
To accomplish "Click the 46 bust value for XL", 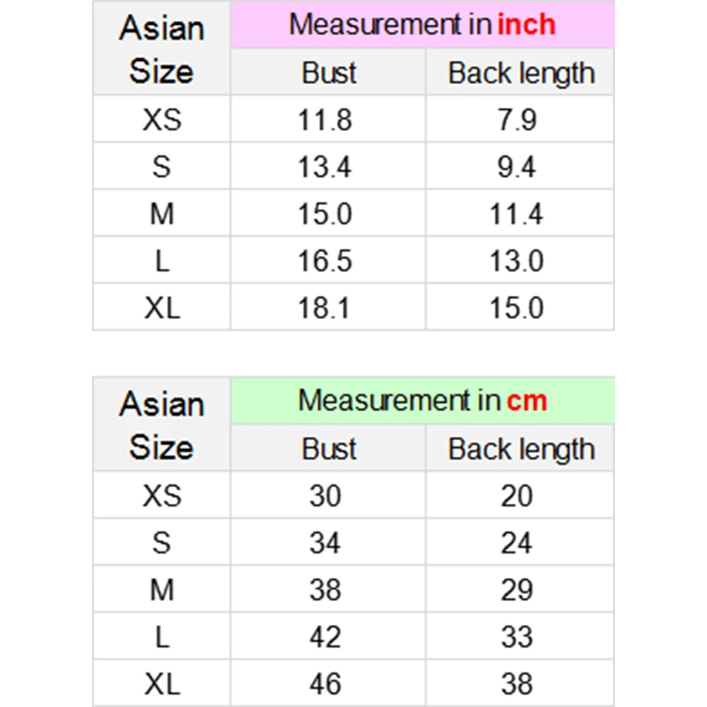I will (x=325, y=683).
